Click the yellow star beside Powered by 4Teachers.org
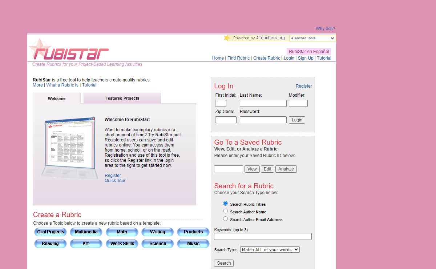Viewport: 436px width, 269px height. point(227,38)
